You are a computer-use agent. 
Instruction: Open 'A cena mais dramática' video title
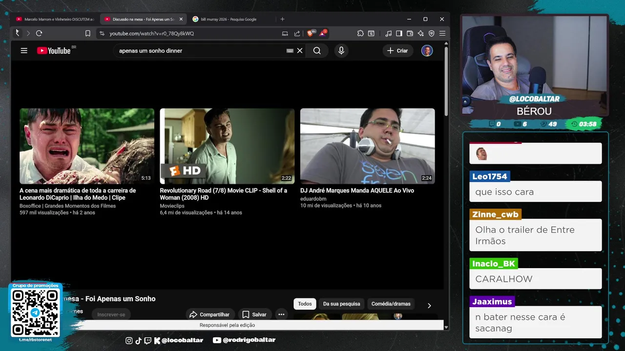[x=78, y=194]
